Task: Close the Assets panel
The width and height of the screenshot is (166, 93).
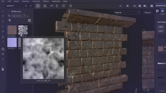Action: point(31,6)
